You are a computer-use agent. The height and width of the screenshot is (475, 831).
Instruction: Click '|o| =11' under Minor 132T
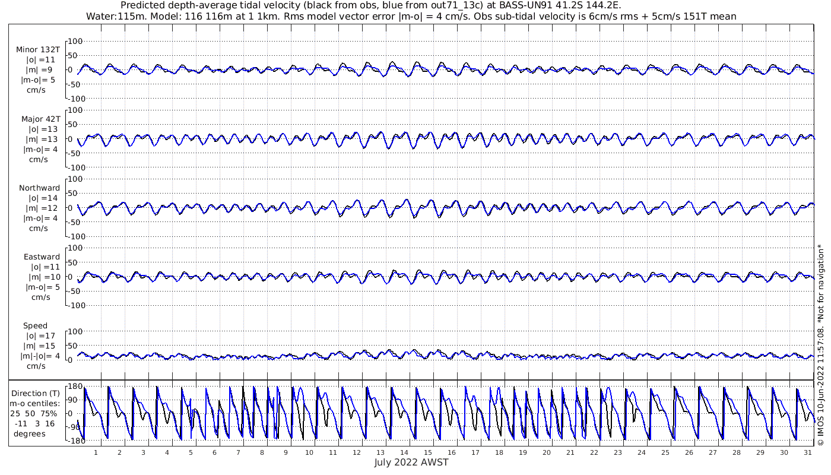(x=40, y=60)
